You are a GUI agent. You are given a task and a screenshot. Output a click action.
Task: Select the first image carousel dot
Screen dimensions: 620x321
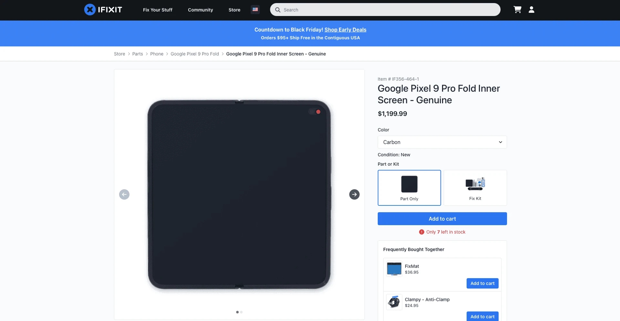coord(237,312)
